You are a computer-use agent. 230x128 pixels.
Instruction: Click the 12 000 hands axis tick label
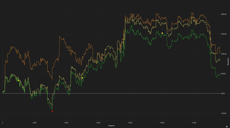194,123
